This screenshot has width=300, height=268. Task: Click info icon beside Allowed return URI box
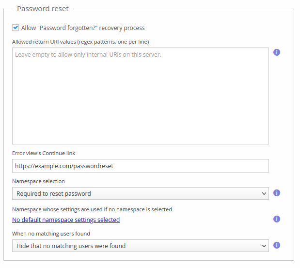(277, 52)
